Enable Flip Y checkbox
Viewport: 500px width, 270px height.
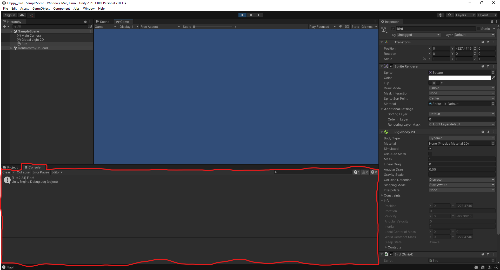[438, 83]
